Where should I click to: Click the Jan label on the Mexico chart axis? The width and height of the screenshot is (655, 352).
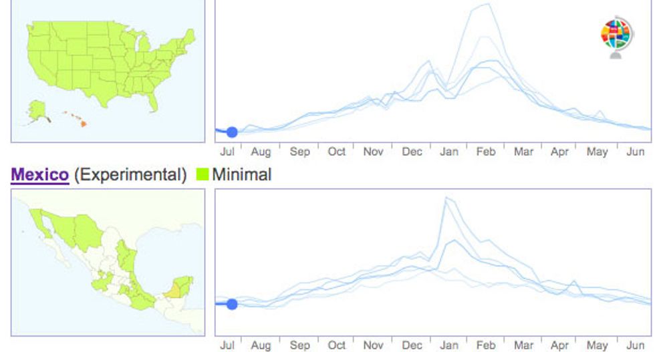point(448,345)
